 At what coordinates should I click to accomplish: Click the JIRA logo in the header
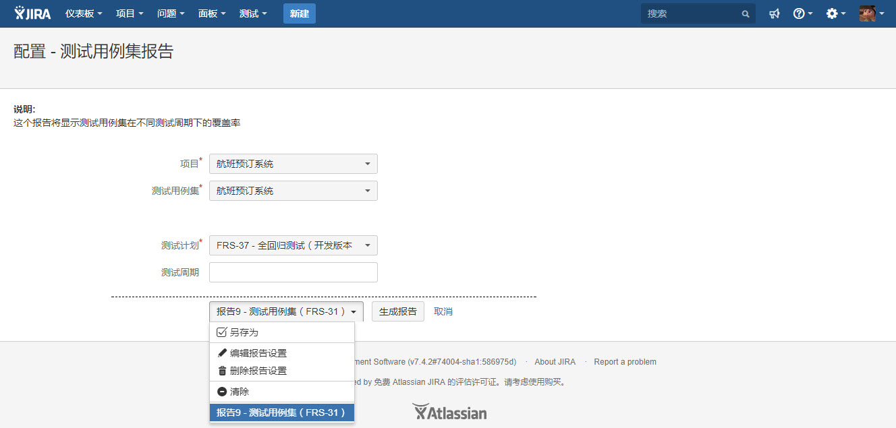coord(32,13)
